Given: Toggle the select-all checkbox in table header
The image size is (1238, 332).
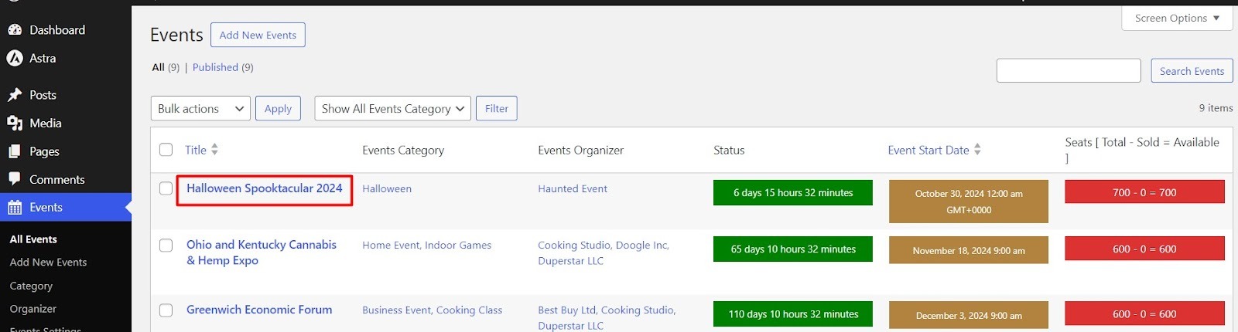Looking at the screenshot, I should pos(166,150).
